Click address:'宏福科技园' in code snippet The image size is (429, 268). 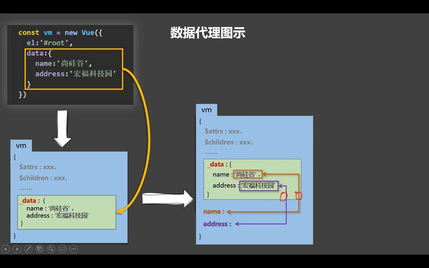(x=75, y=74)
